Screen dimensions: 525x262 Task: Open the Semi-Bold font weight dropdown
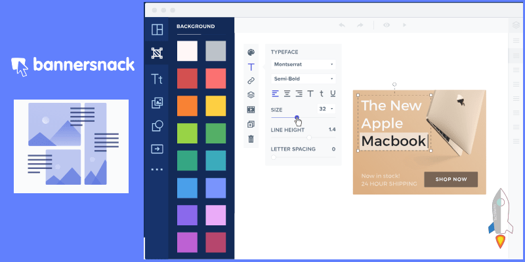pyautogui.click(x=303, y=79)
